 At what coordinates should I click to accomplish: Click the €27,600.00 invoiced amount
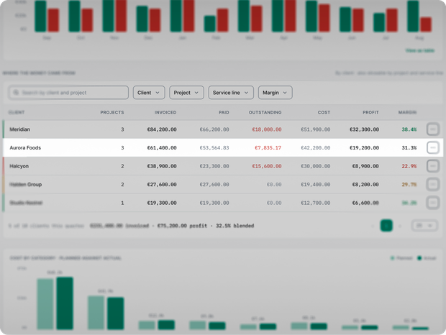[162, 185]
